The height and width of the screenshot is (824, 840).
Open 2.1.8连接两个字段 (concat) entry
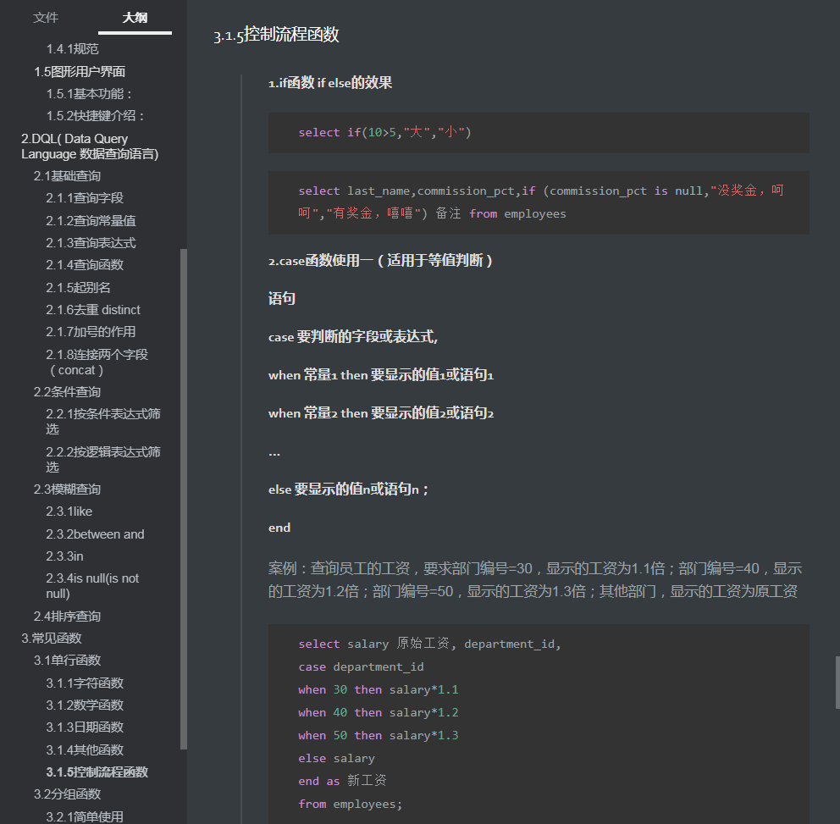pos(97,362)
